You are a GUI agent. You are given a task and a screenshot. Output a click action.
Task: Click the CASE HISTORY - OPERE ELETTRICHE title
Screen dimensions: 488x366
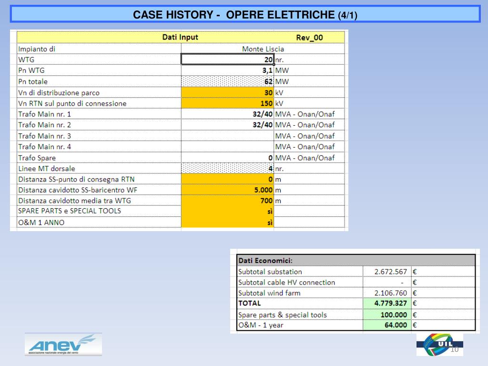click(x=245, y=15)
